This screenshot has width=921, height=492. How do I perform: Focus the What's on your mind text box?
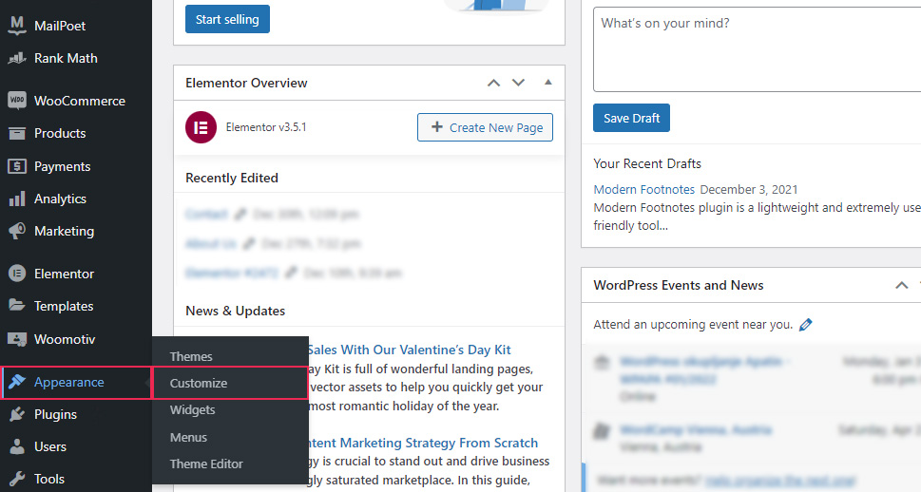(757, 48)
